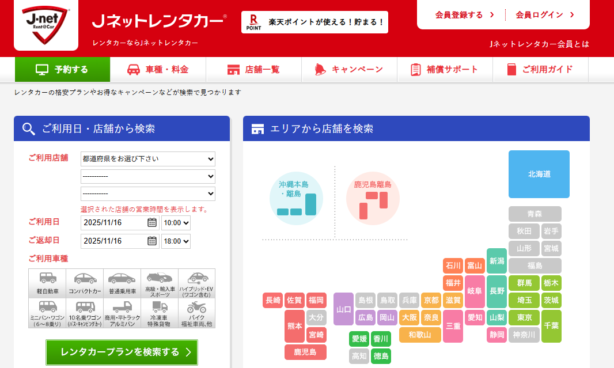Image resolution: width=614 pixels, height=368 pixels.
Task: Choose the 冷凍車 refrigerated truck icon
Action: 159,313
